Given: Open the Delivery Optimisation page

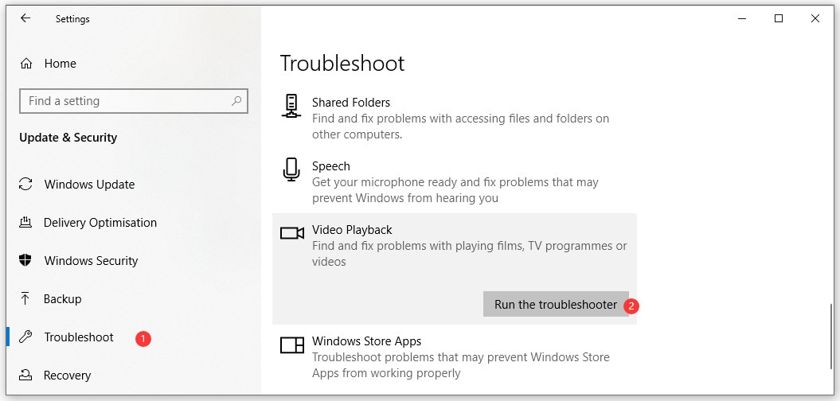Looking at the screenshot, I should click(100, 223).
